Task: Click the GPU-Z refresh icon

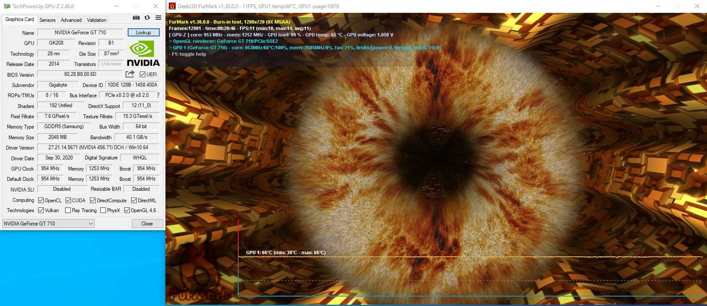Action: [x=147, y=18]
